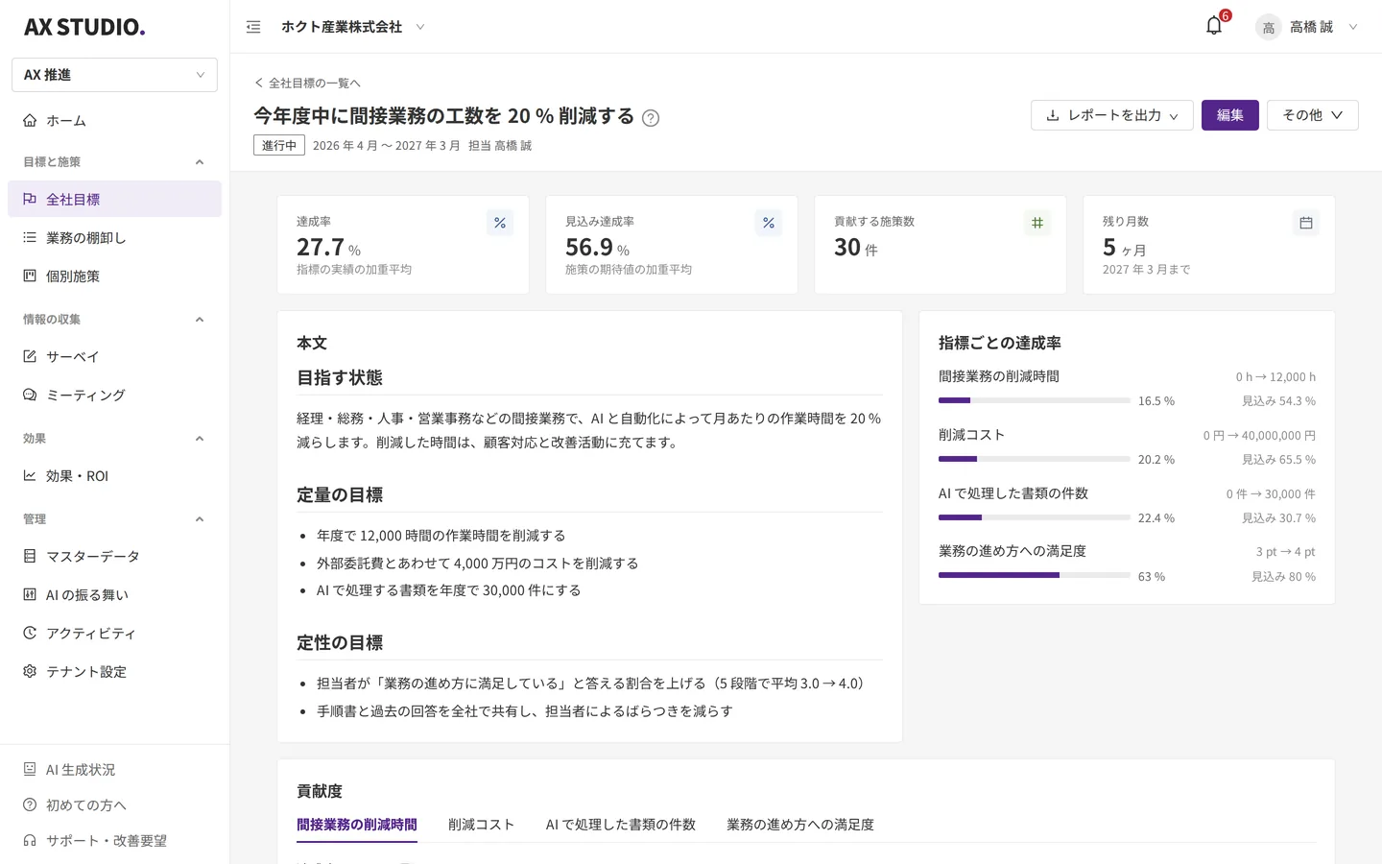Click the percent icon on 達成率 card
Image resolution: width=1382 pixels, height=864 pixels.
click(500, 223)
